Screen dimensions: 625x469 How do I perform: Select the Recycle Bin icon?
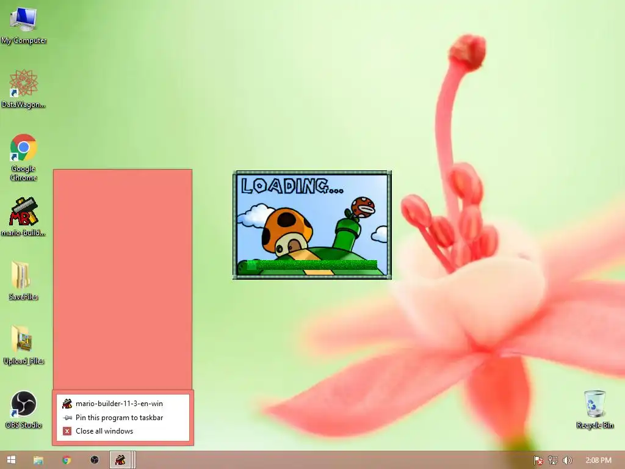click(594, 410)
